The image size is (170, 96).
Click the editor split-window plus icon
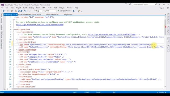[165, 17]
